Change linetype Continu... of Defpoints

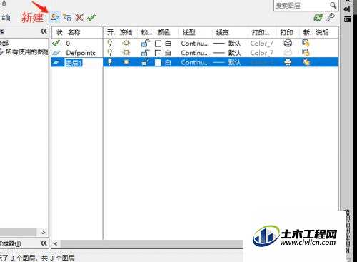[x=195, y=53]
